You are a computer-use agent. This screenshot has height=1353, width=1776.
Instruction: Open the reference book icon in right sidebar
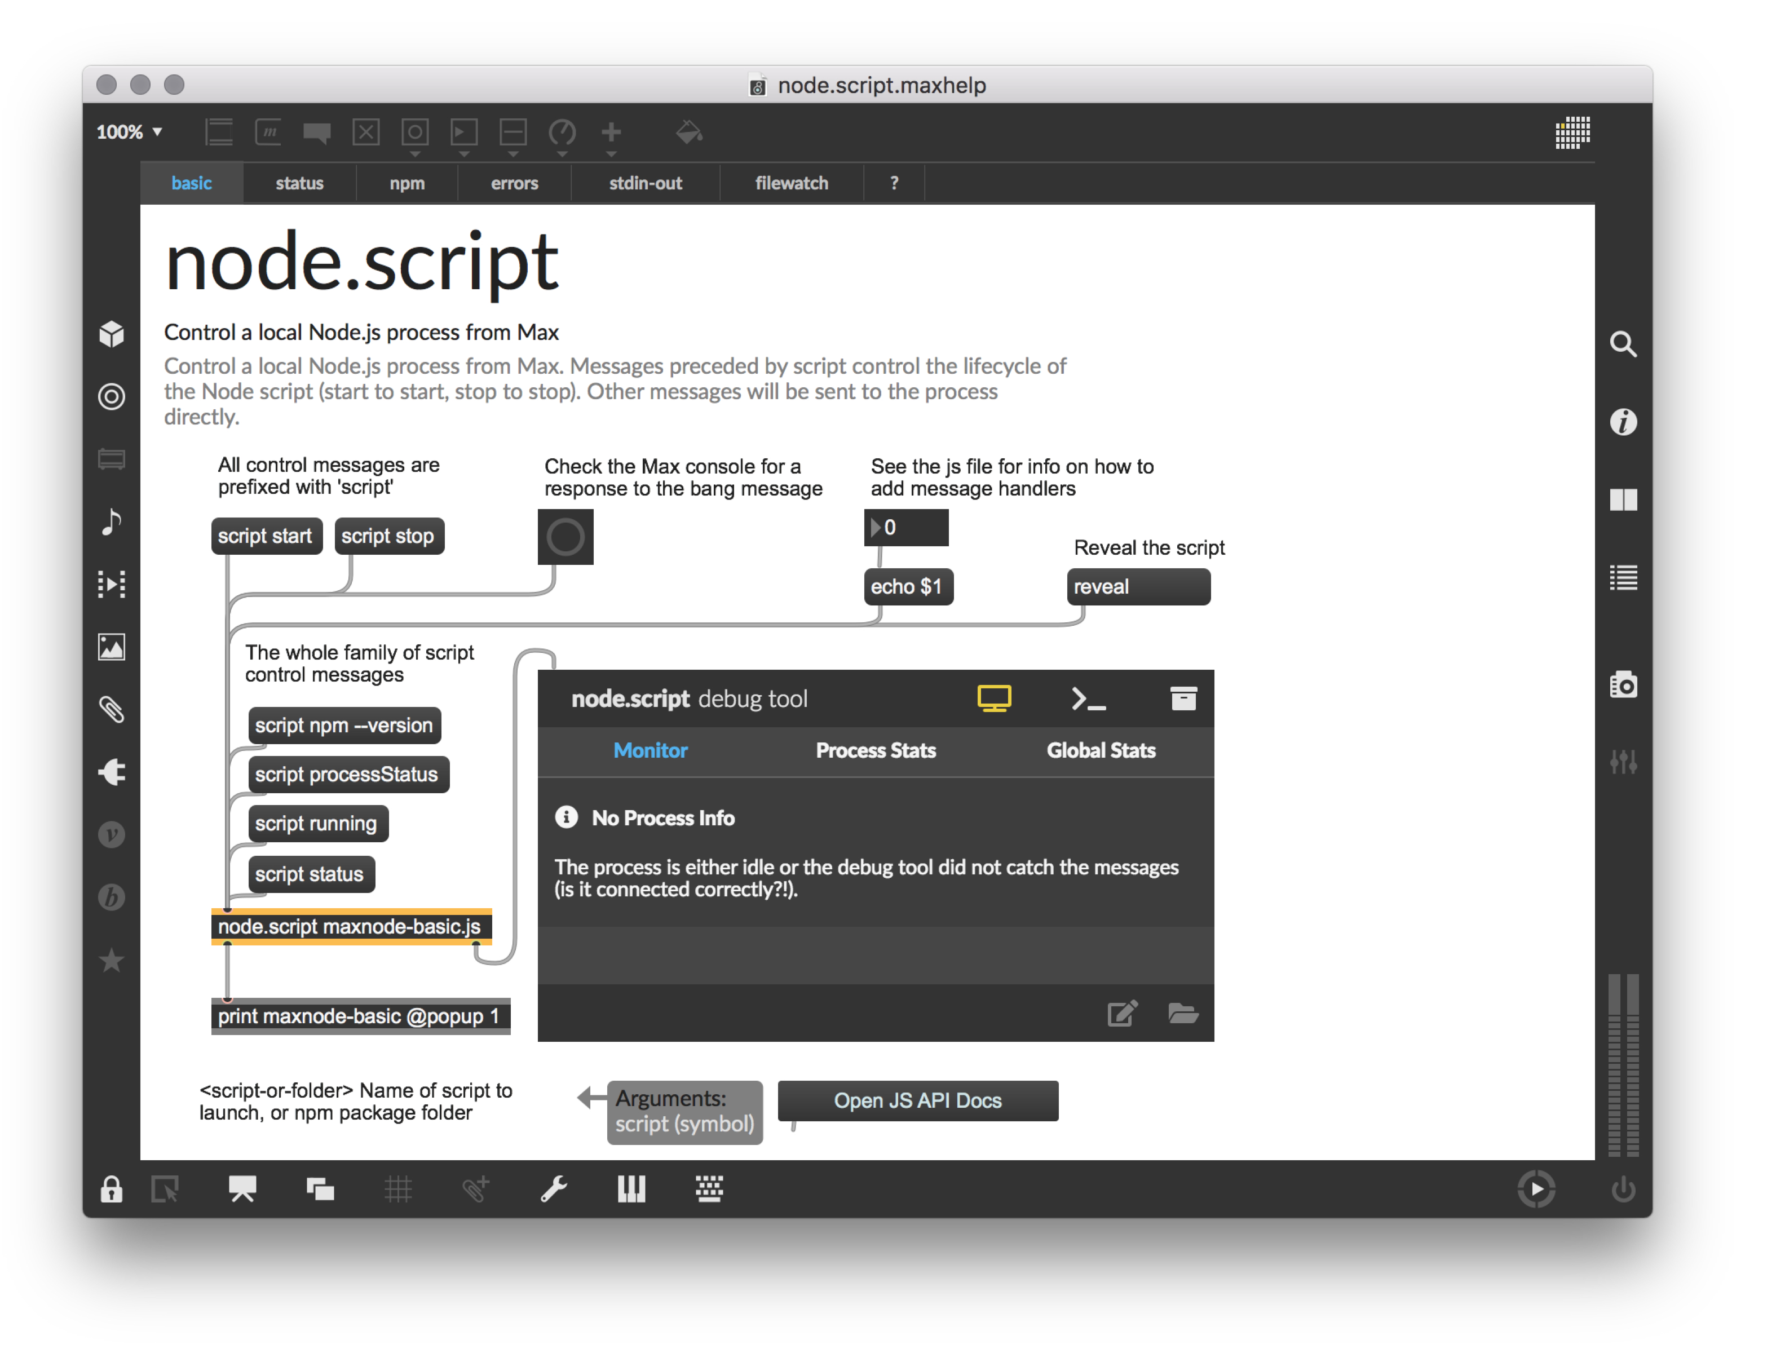[1622, 499]
